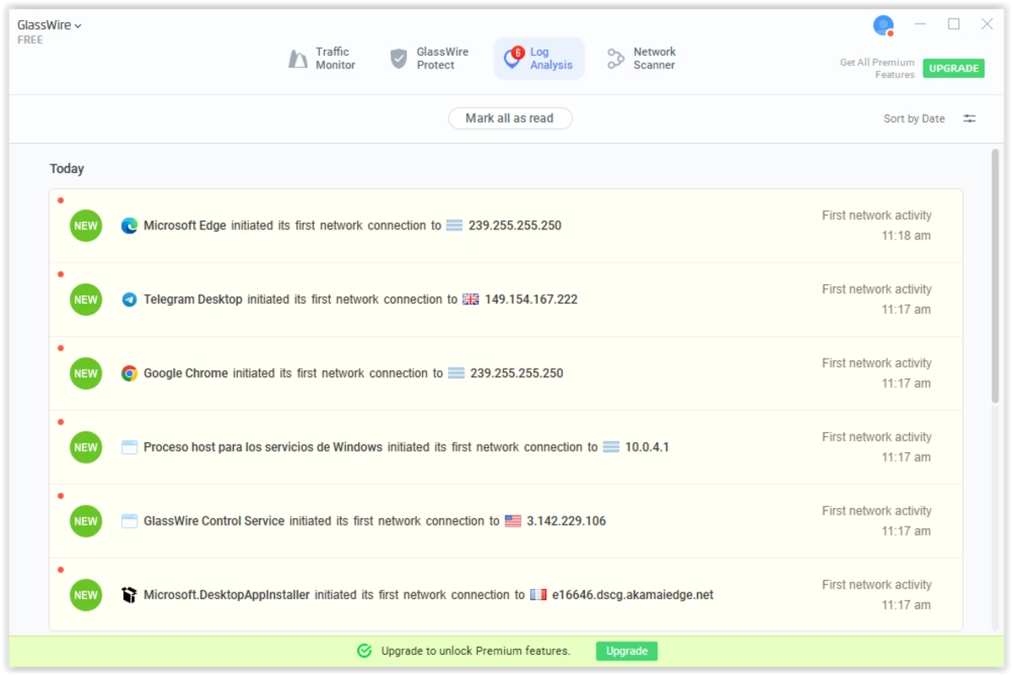The image size is (1012, 675).
Task: Click the Telegram Desktop app icon
Action: point(129,300)
